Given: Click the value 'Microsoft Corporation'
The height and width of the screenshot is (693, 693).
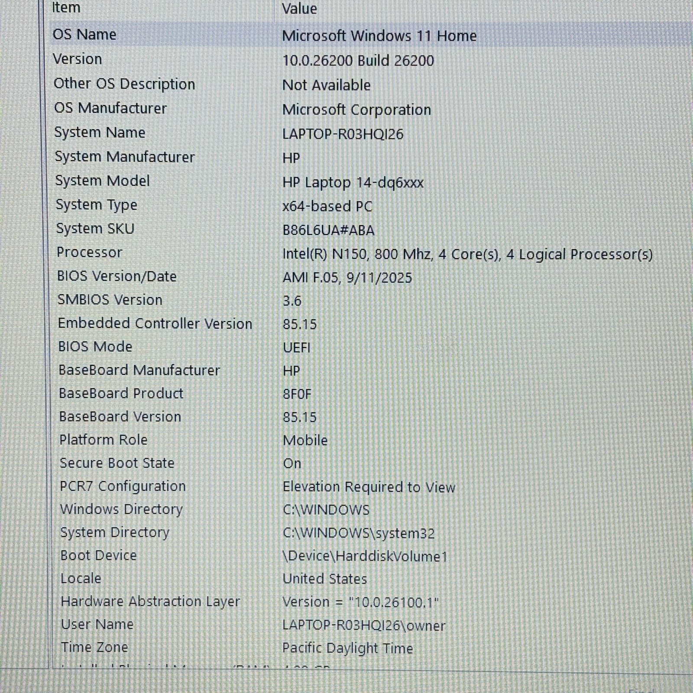Looking at the screenshot, I should click(x=357, y=110).
